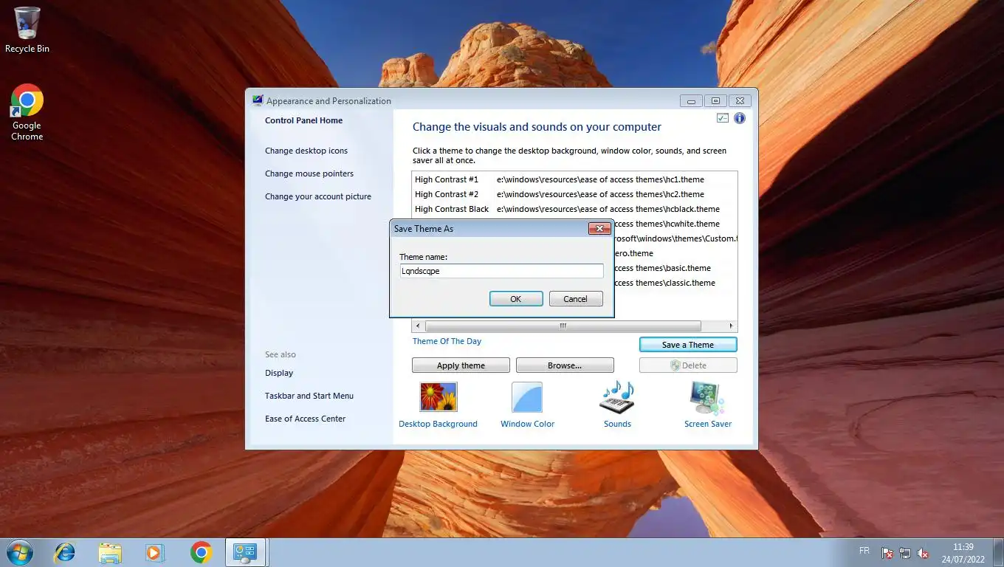Close the Save Theme As dialog
This screenshot has width=1004, height=567.
click(x=599, y=228)
